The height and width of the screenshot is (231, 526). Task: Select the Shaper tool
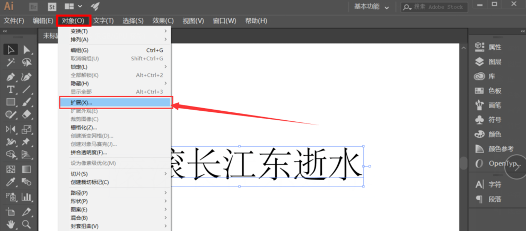[11, 115]
